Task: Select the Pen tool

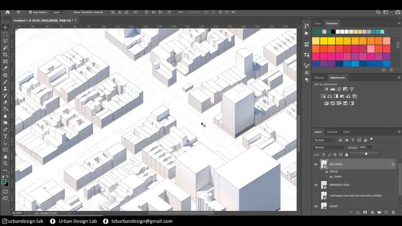Action: 5,129
